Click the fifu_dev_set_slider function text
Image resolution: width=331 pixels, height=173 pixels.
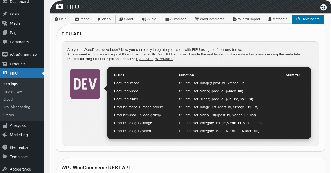(x=216, y=99)
